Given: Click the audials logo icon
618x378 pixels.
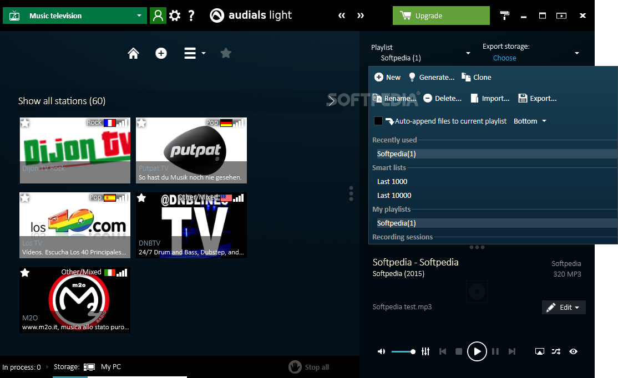Looking at the screenshot, I should coord(217,16).
